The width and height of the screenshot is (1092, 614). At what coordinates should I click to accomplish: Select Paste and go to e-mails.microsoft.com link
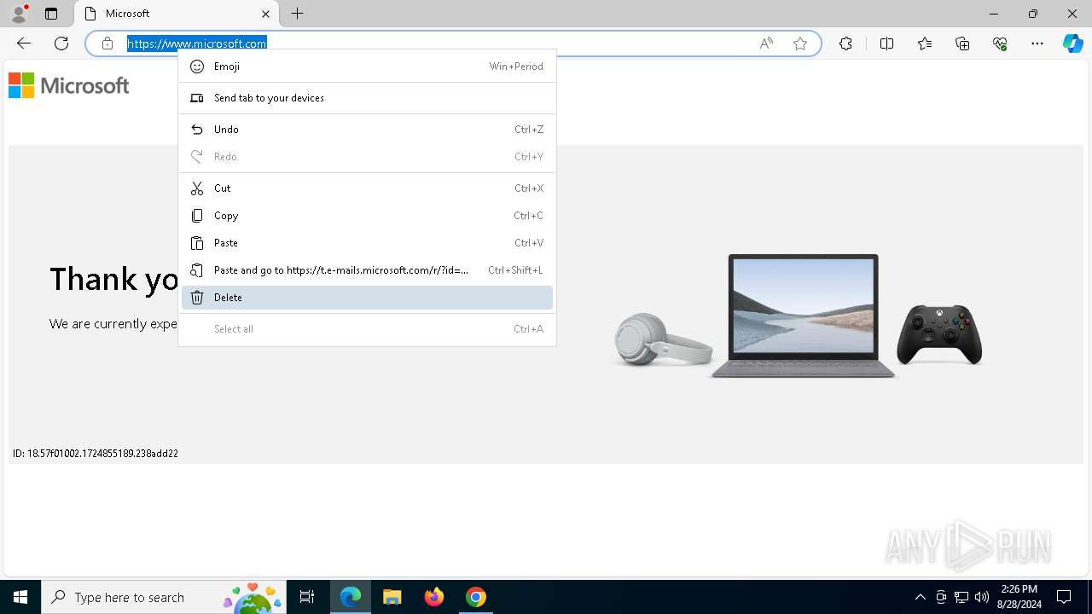point(367,270)
